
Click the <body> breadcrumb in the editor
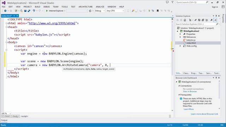16,116
